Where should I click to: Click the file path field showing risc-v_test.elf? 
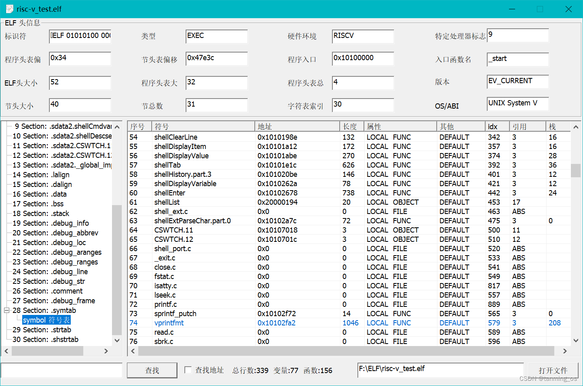pos(439,368)
